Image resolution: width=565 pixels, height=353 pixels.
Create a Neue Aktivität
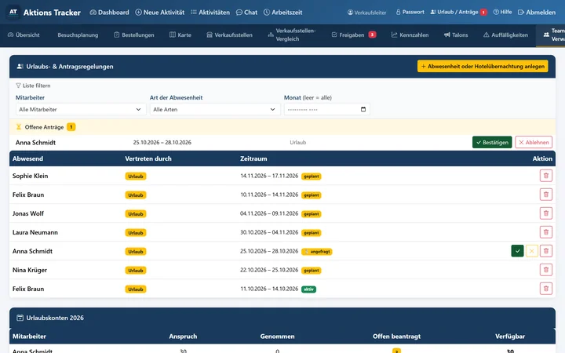[159, 13]
